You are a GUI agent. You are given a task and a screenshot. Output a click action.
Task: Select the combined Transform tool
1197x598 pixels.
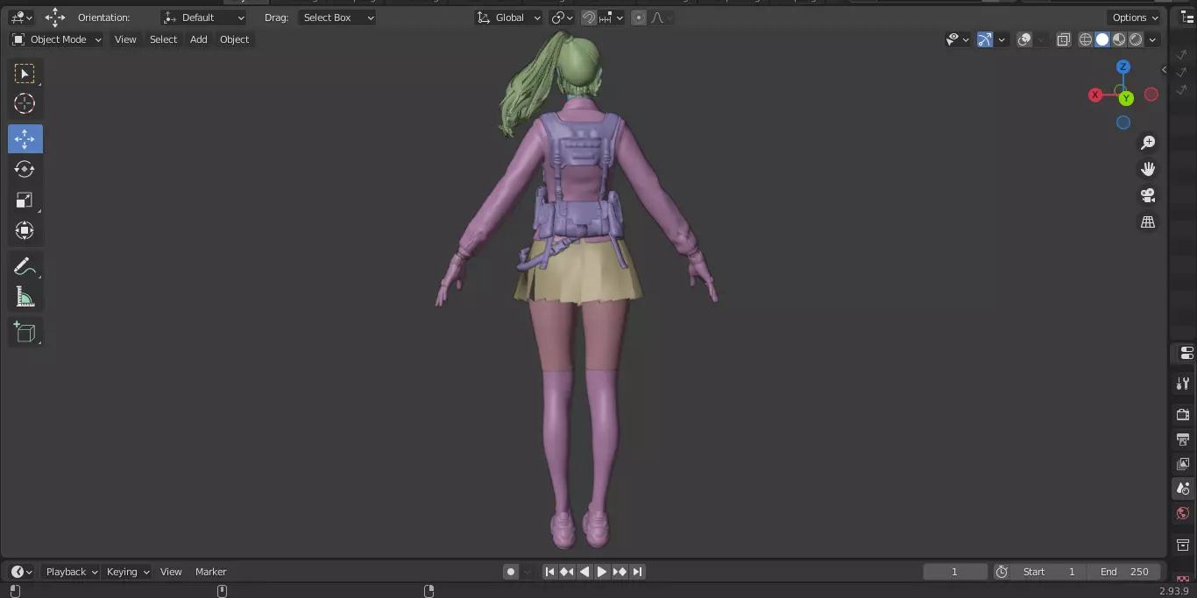(25, 231)
